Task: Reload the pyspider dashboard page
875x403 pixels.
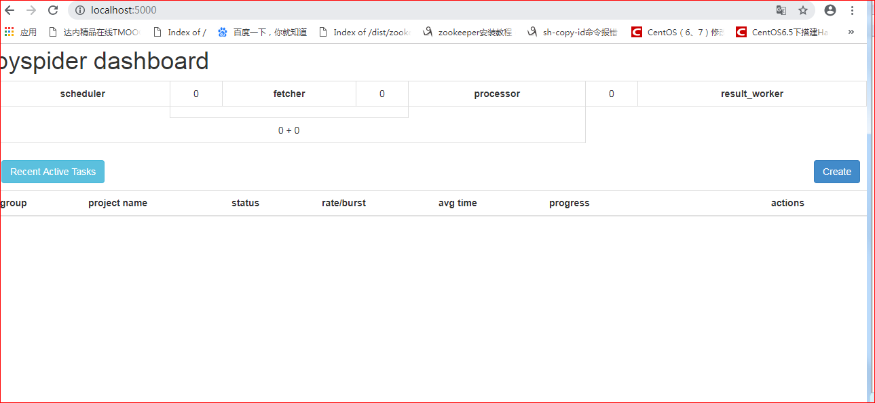Action: 52,10
